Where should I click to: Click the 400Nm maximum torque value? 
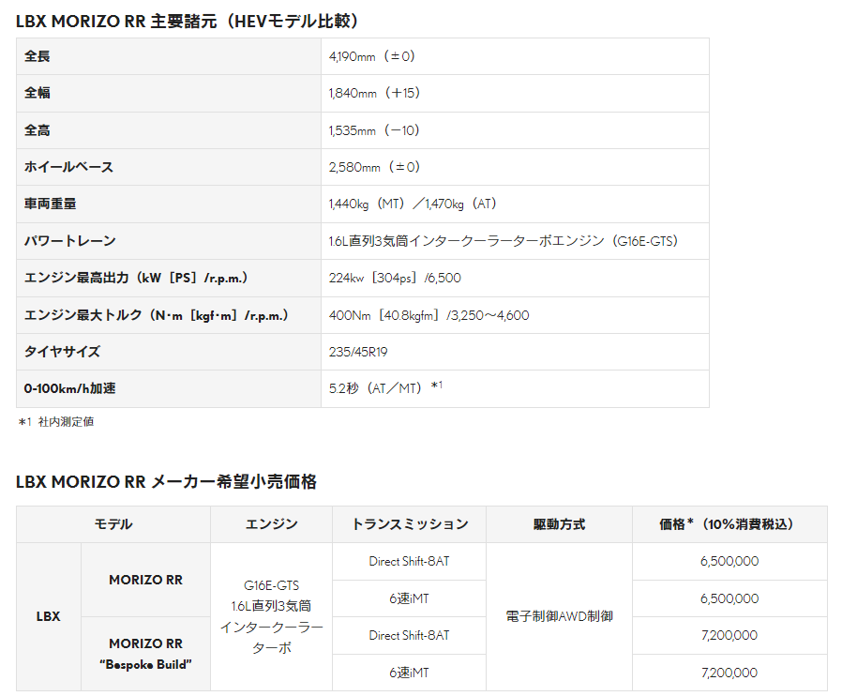pos(429,315)
